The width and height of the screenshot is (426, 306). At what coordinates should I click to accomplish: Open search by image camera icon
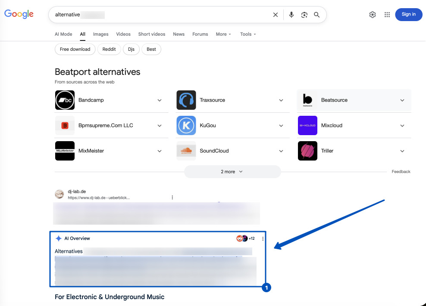304,15
